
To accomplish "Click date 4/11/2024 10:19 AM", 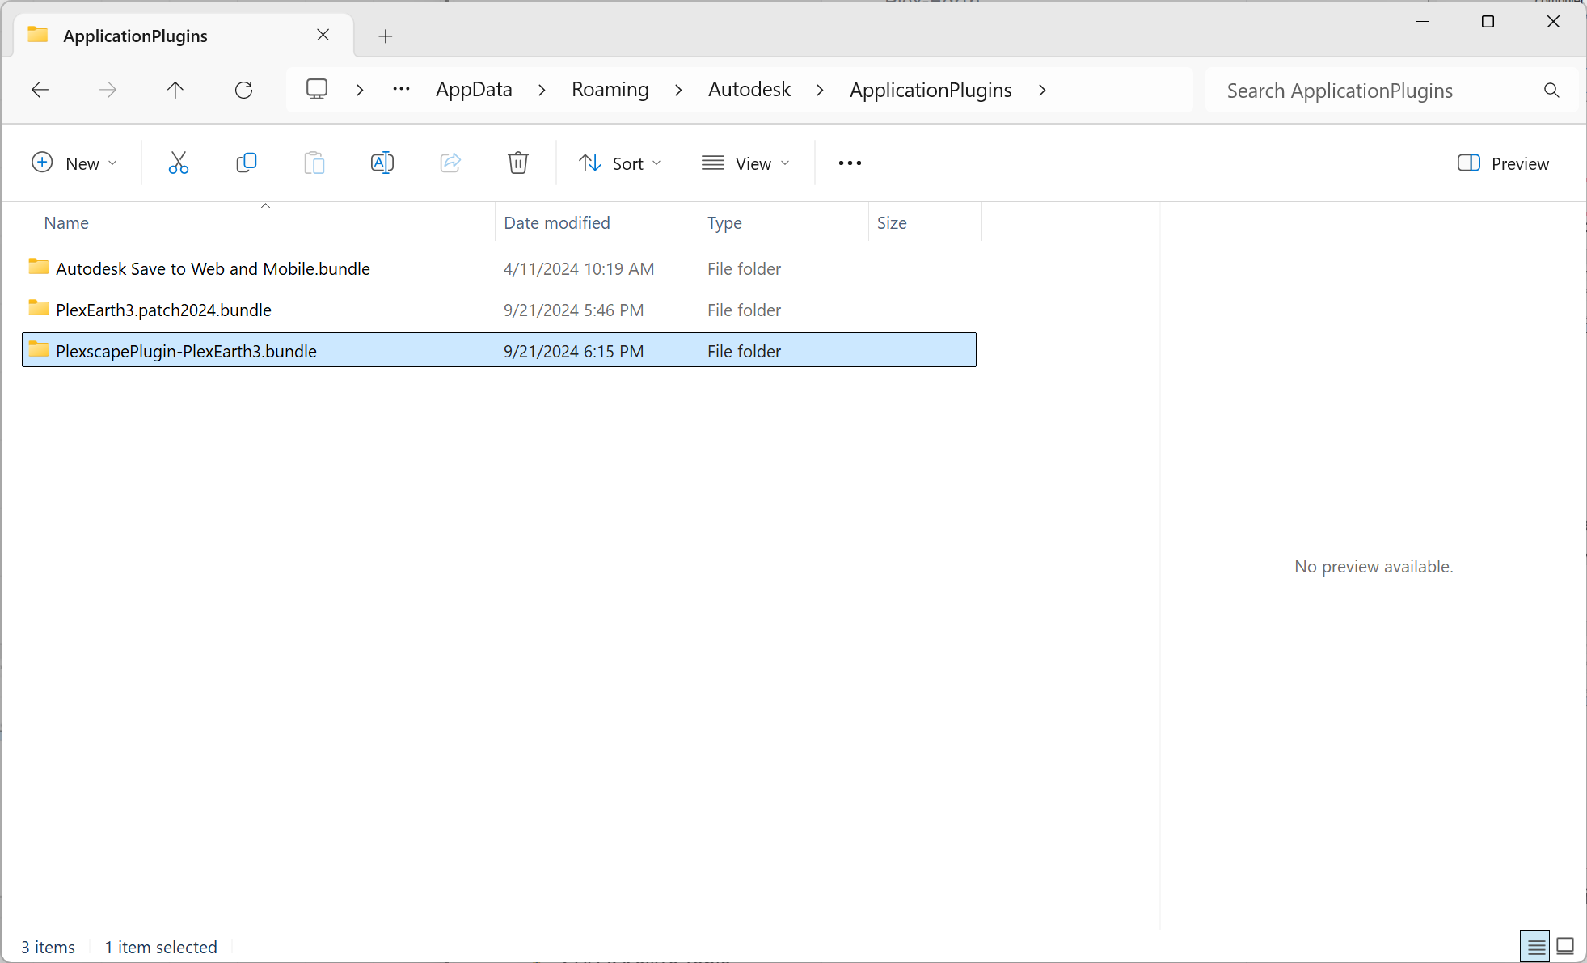I will coord(579,268).
